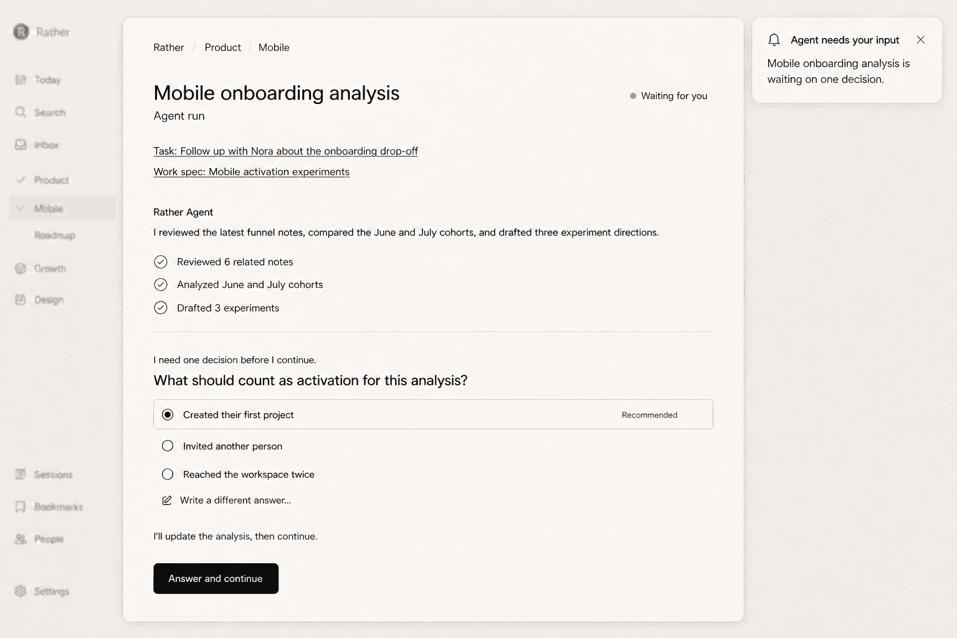Click the Rather logo icon in sidebar

pos(21,32)
